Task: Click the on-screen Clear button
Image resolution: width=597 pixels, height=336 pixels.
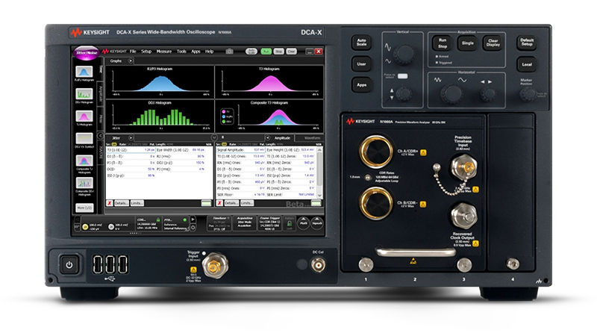Action: click(x=291, y=51)
